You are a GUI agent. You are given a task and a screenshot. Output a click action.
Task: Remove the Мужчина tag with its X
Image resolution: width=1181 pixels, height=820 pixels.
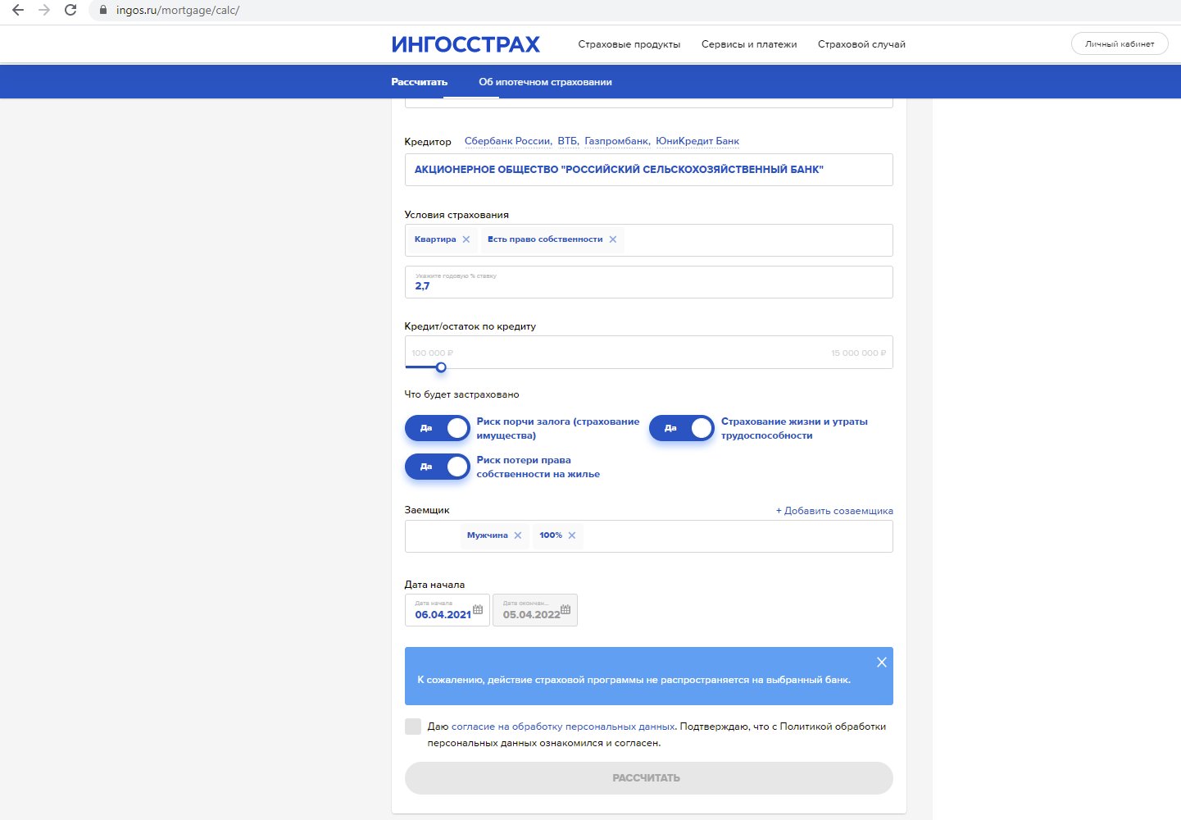pyautogui.click(x=518, y=535)
